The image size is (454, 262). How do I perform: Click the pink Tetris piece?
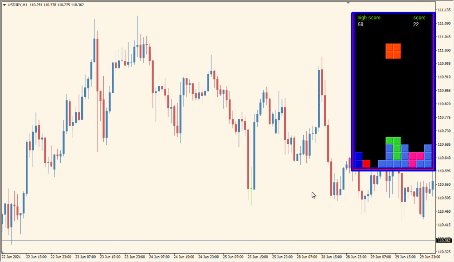click(416, 159)
